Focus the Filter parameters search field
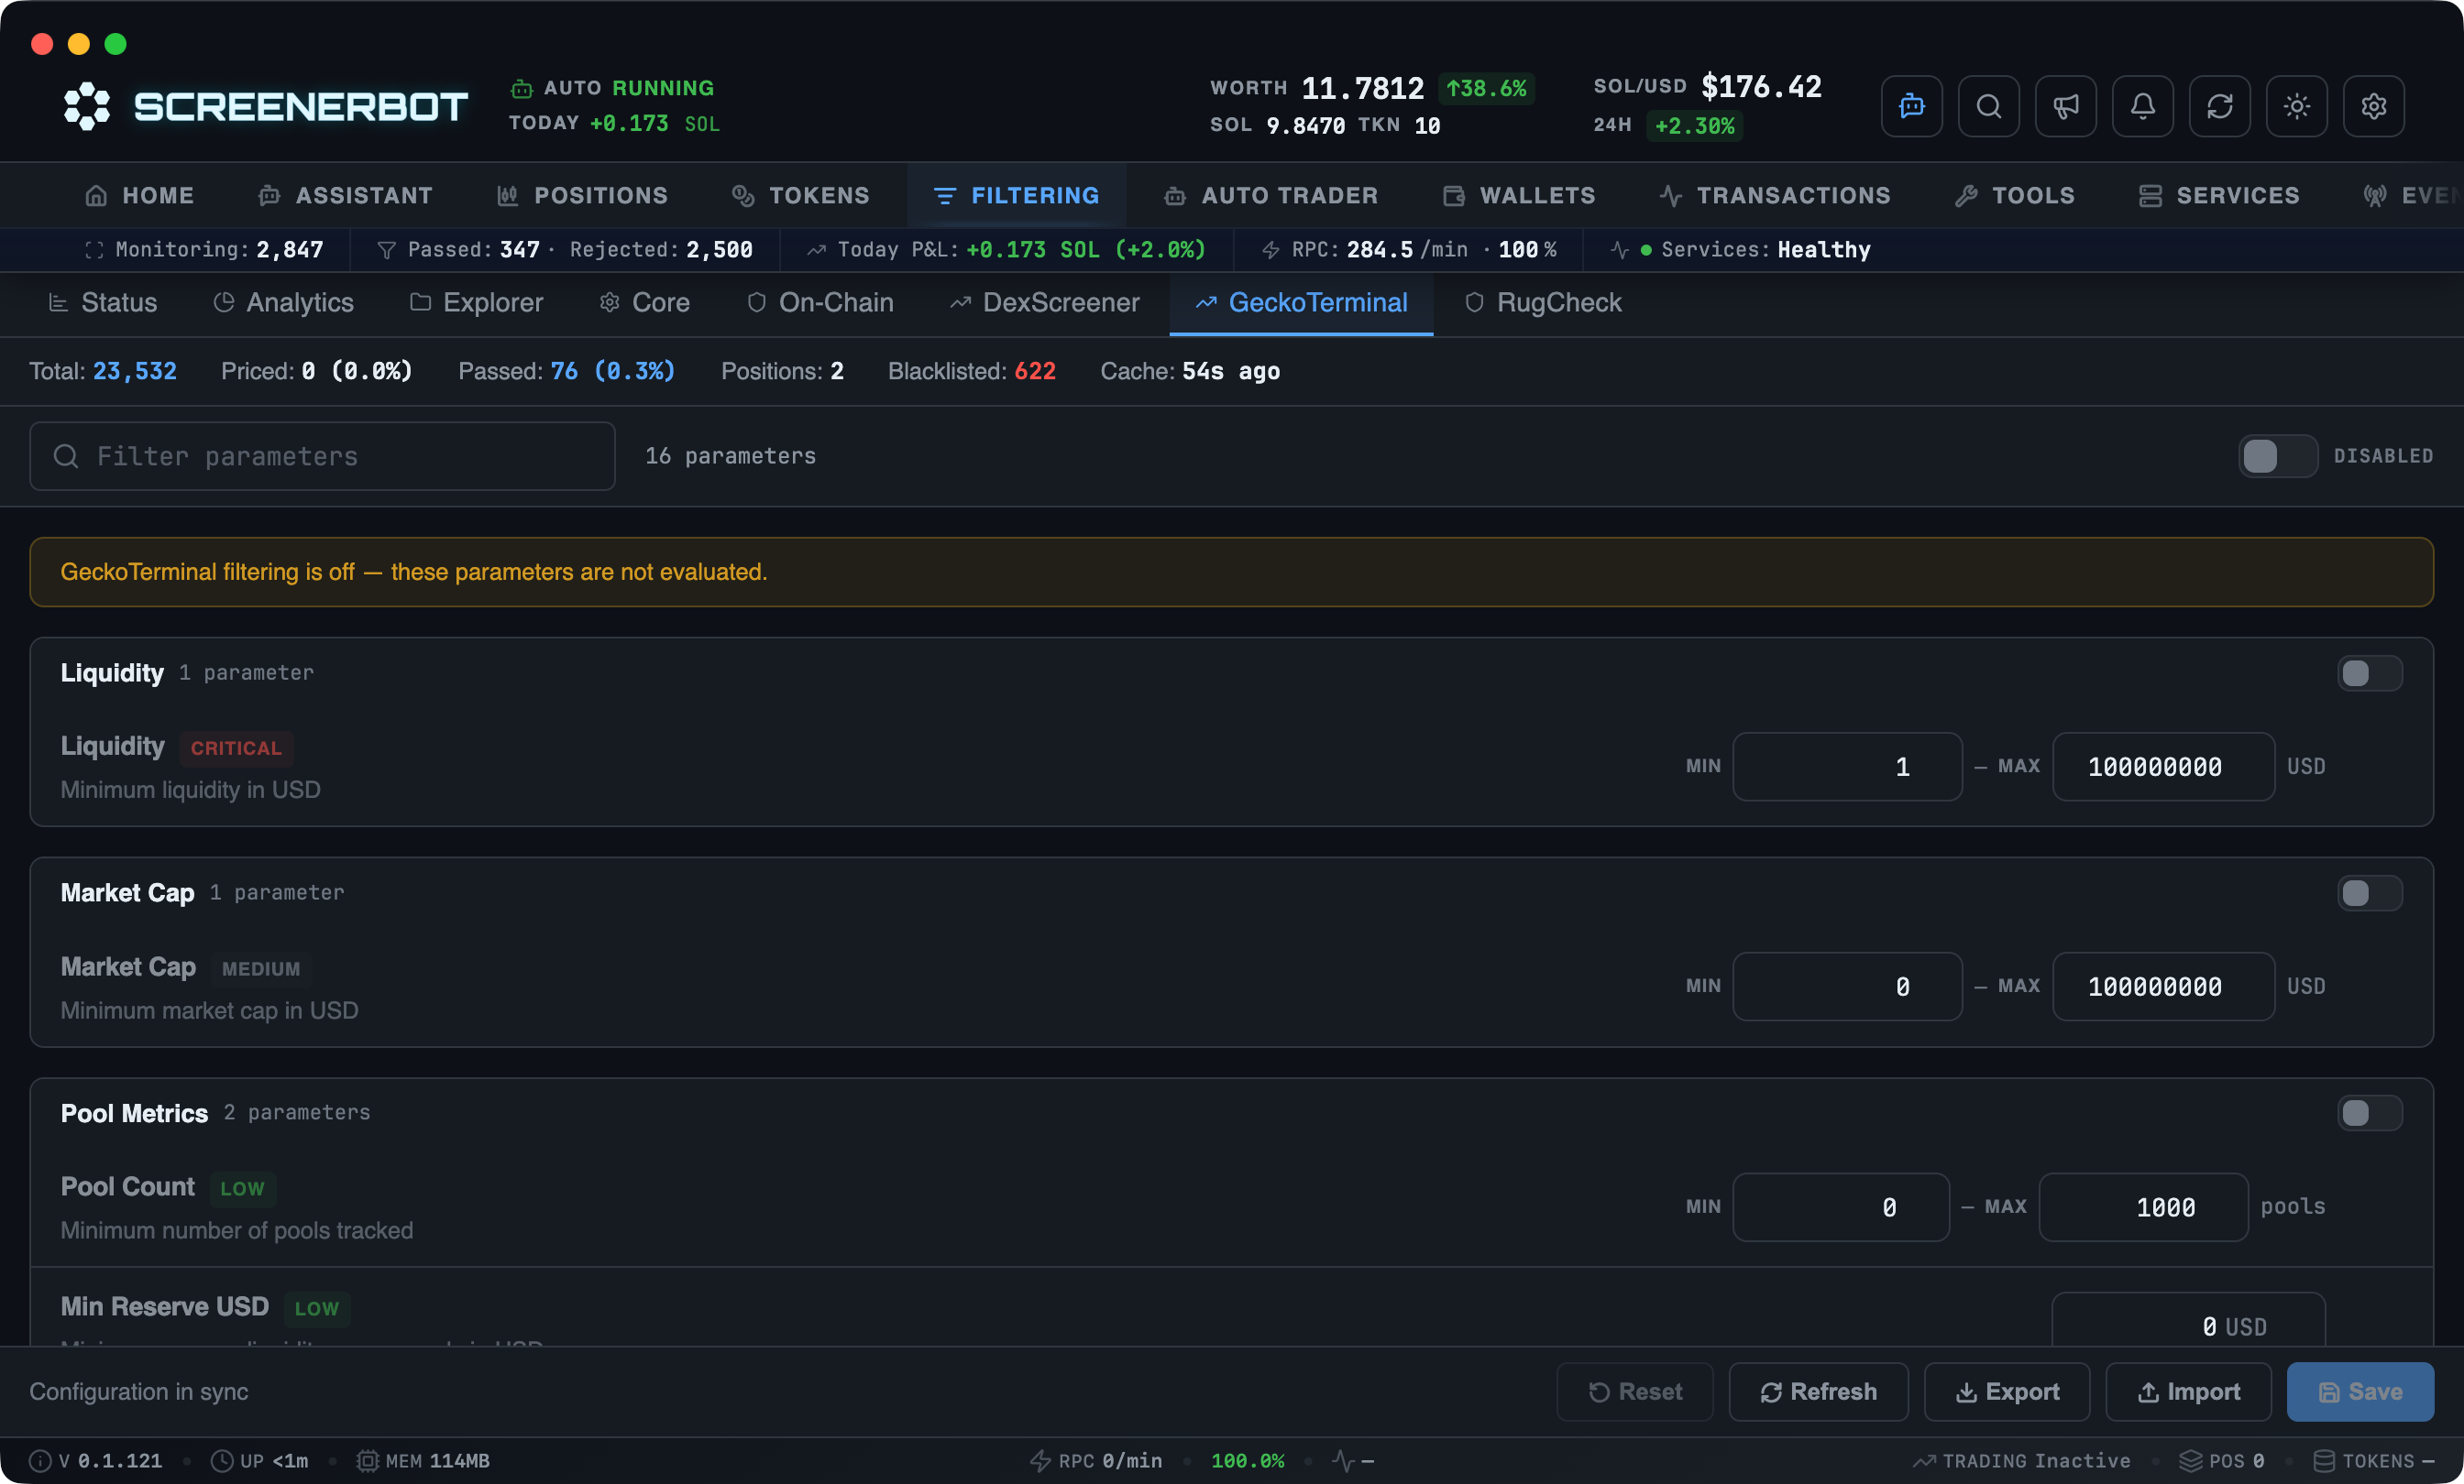 (x=322, y=455)
